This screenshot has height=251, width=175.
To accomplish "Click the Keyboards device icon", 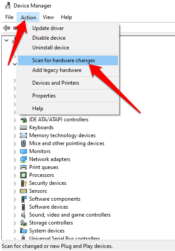I will click(23, 127).
